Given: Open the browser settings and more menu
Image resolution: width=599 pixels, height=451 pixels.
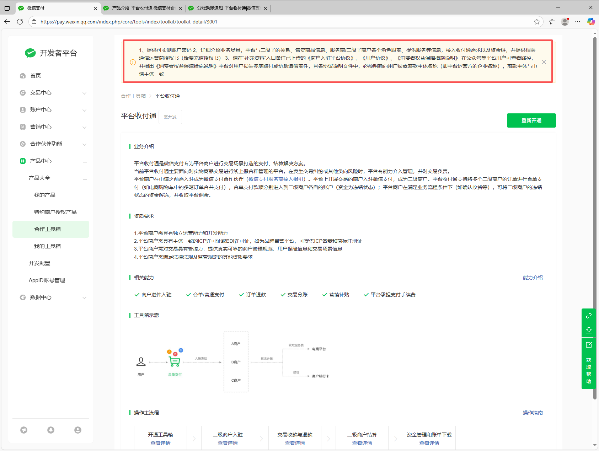Looking at the screenshot, I should [578, 22].
